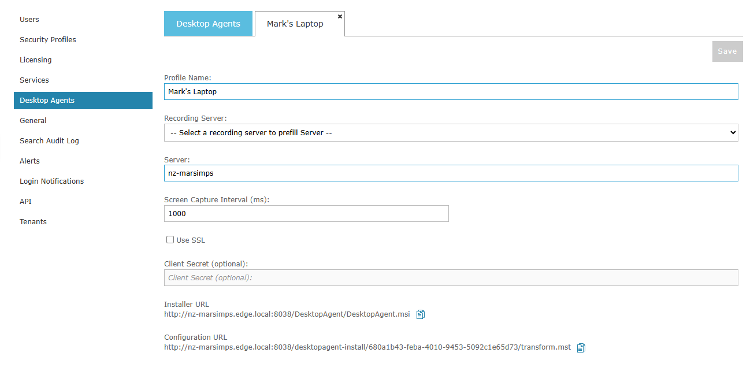Go to Alerts section

pos(29,161)
